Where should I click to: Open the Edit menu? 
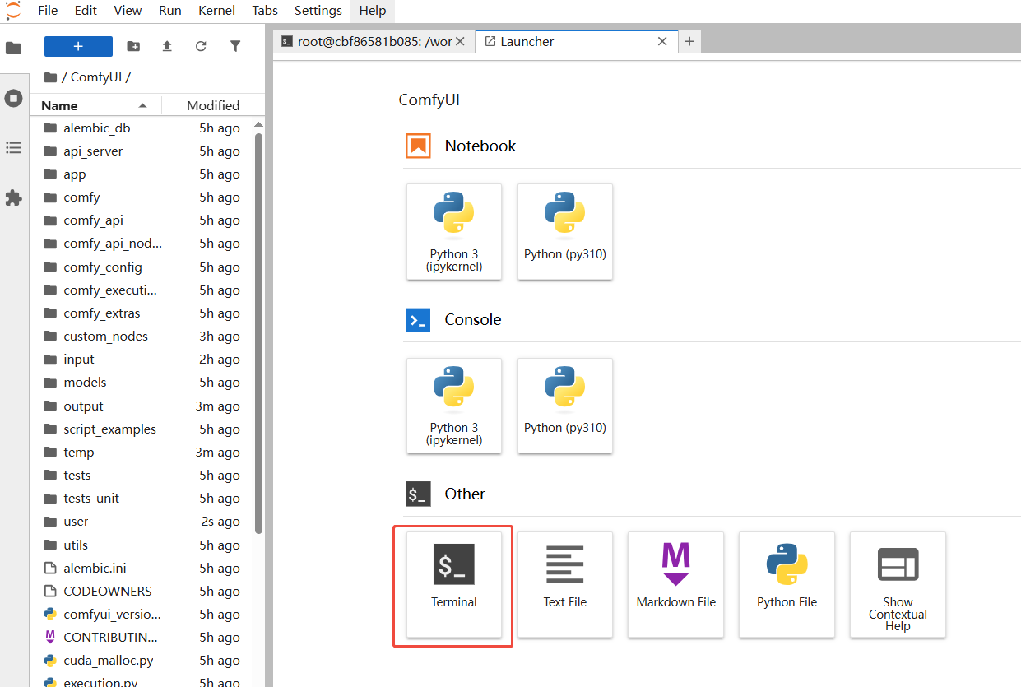pos(86,11)
